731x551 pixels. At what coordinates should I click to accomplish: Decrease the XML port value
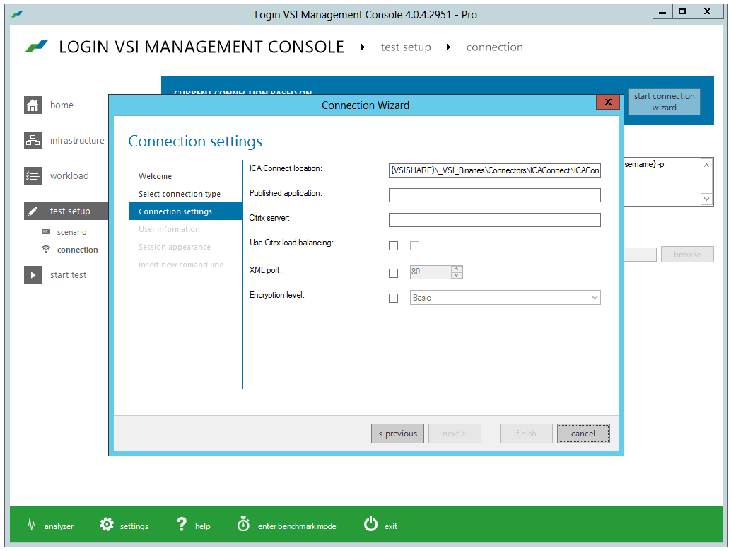pyautogui.click(x=457, y=275)
